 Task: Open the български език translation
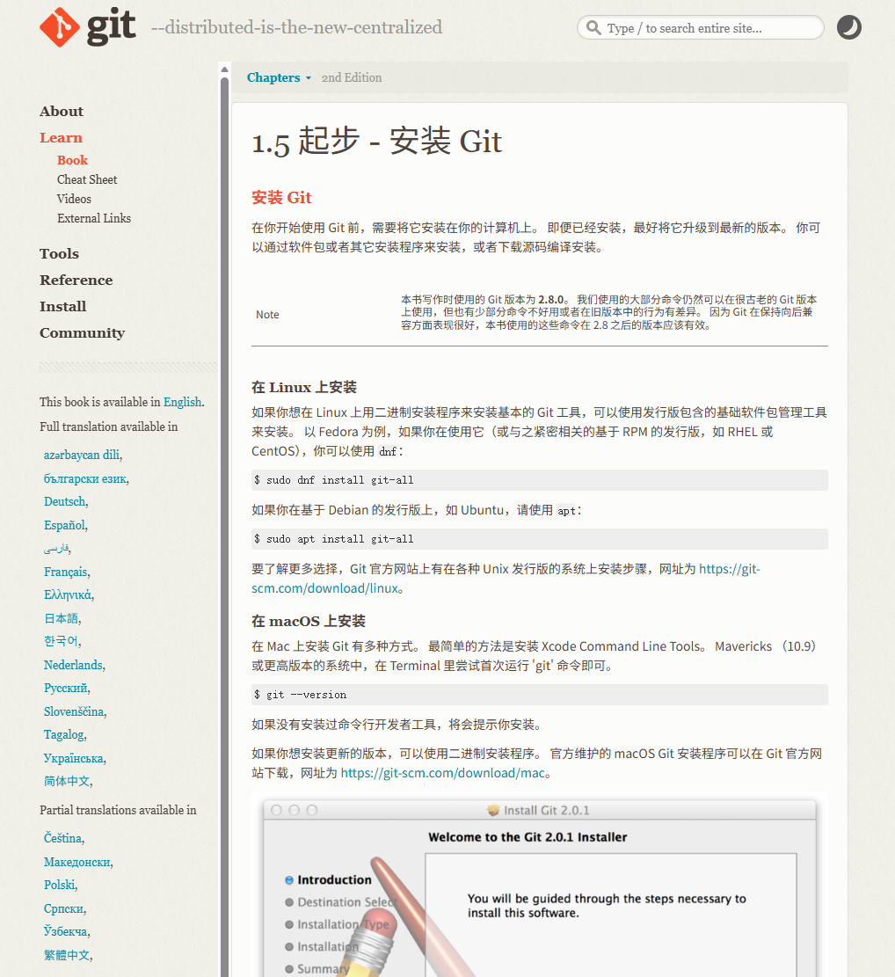(x=84, y=478)
